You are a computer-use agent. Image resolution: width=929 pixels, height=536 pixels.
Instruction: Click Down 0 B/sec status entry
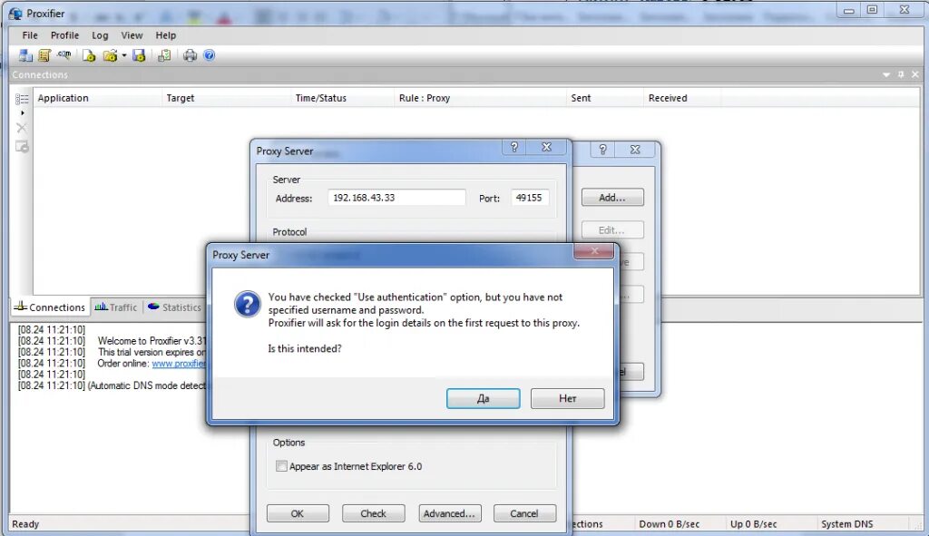point(669,524)
